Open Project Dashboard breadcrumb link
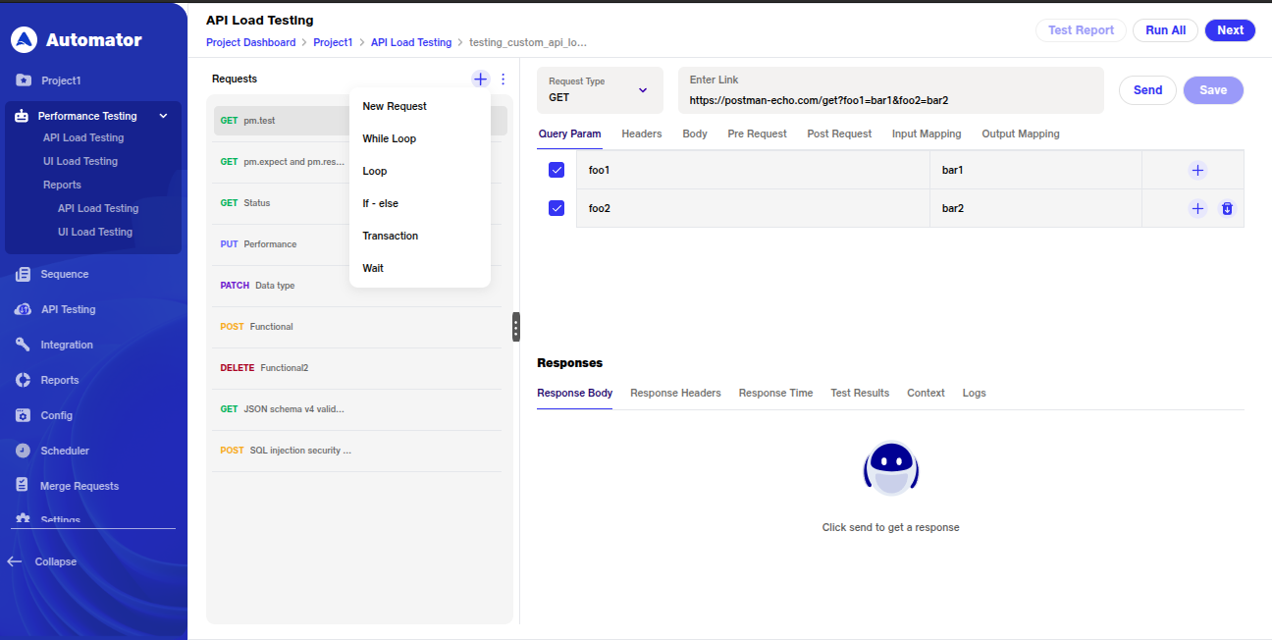The image size is (1272, 640). click(250, 42)
